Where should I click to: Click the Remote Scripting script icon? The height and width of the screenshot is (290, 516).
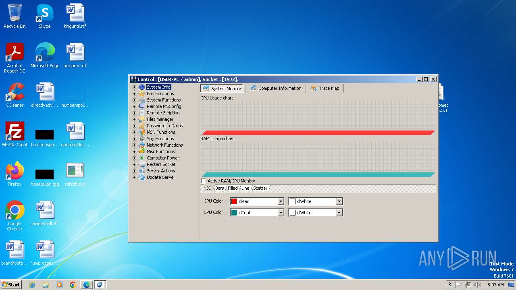(x=142, y=113)
